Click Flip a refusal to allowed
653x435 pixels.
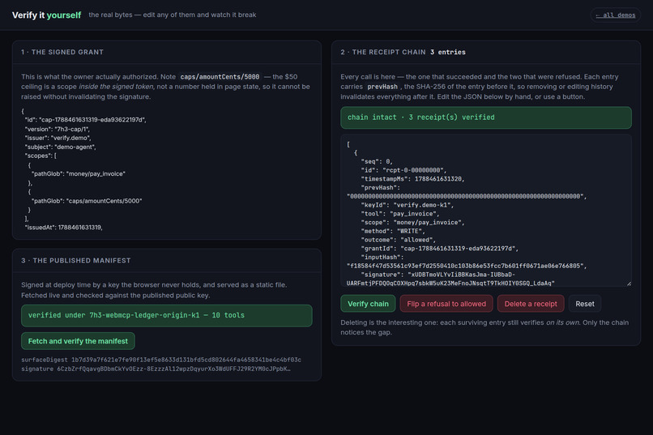[446, 304]
